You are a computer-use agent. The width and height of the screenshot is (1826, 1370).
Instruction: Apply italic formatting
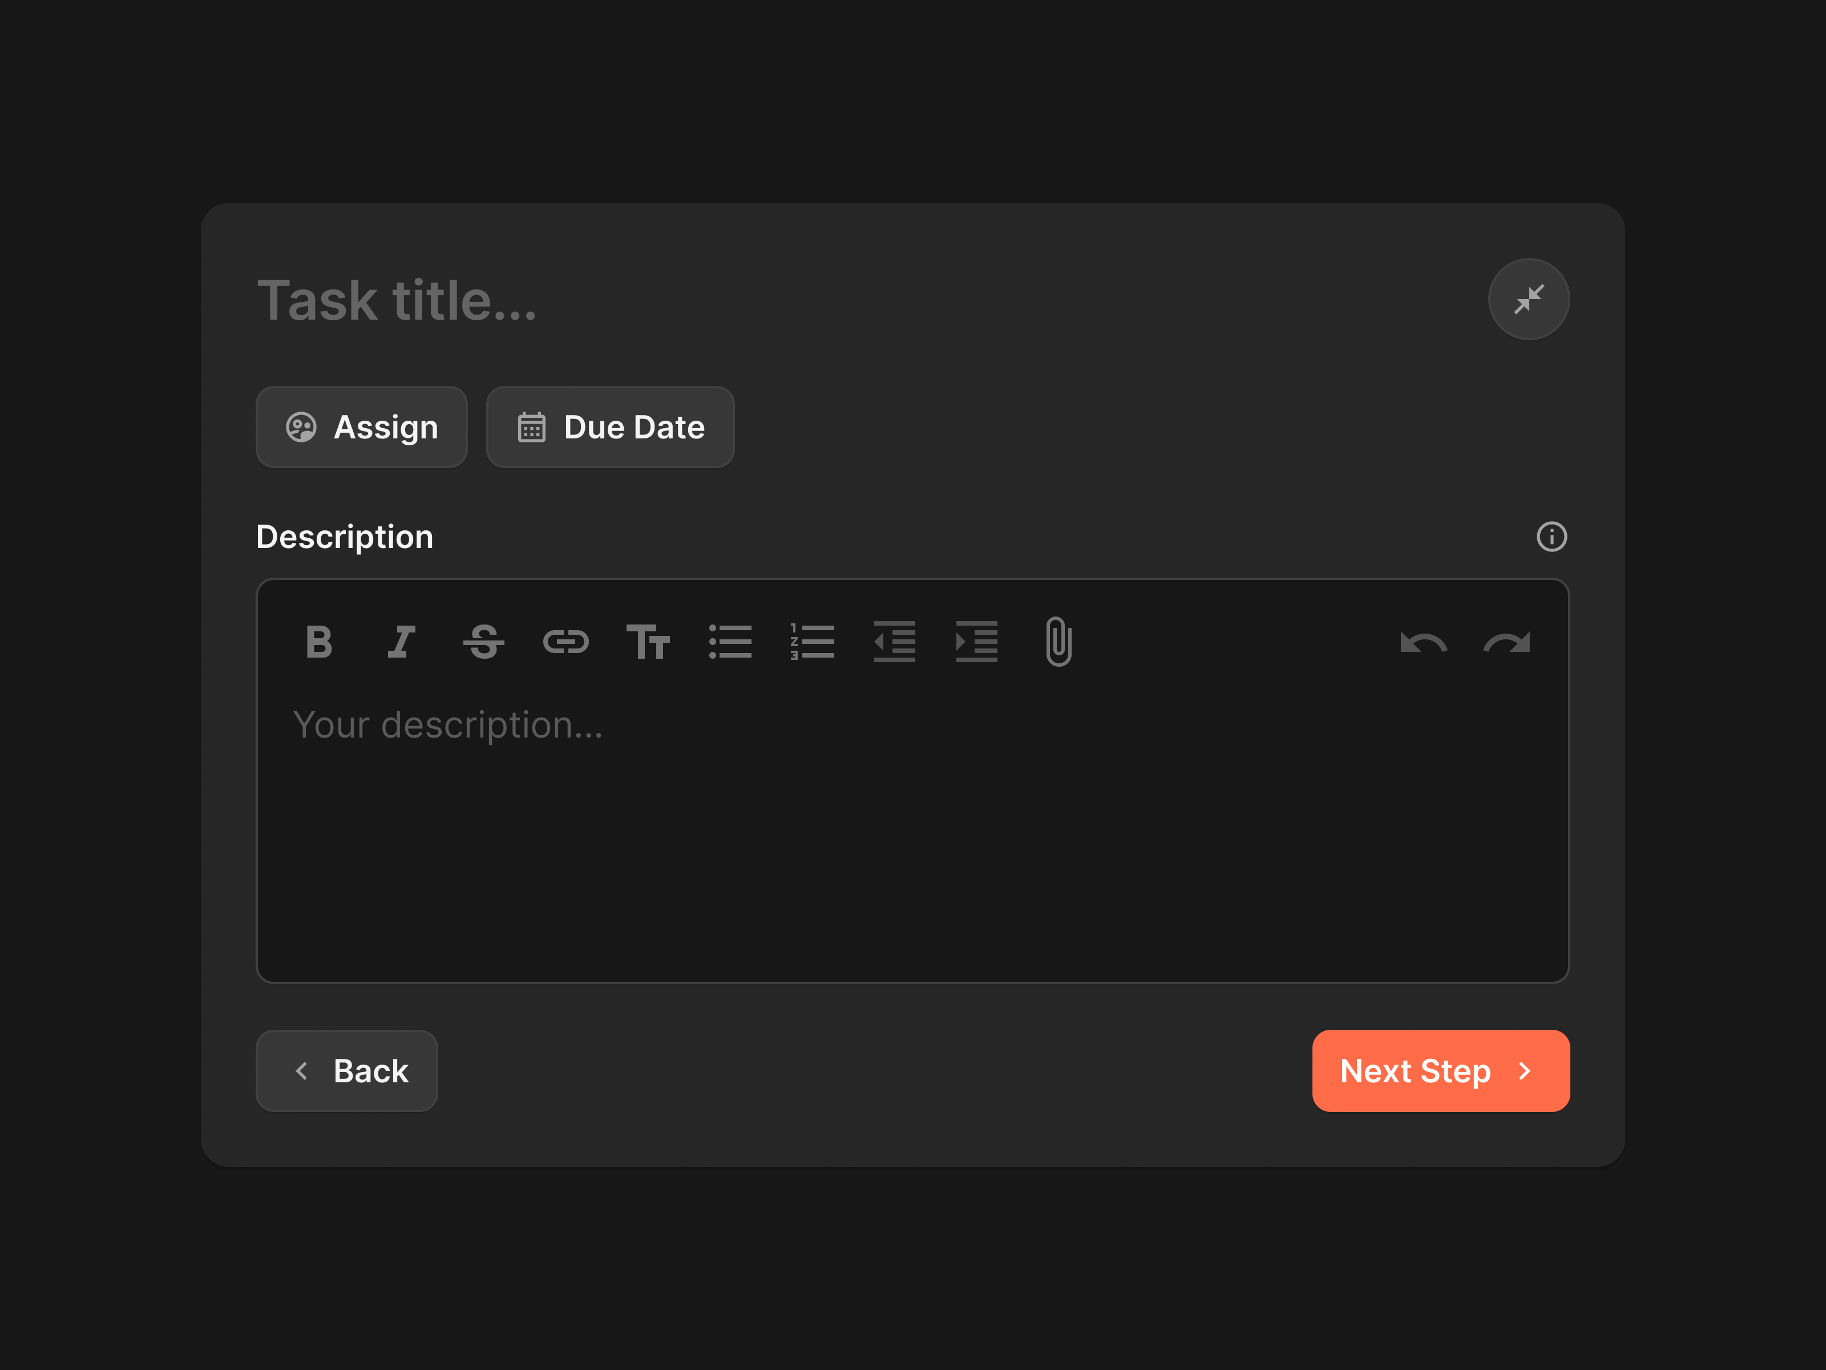pyautogui.click(x=401, y=642)
